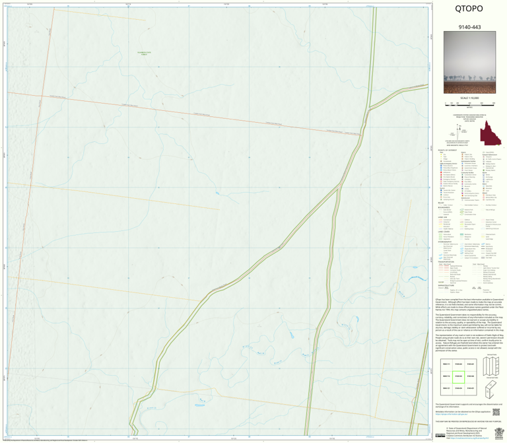This screenshot has height=443, width=507.
Task: Click the QTOPO map title
Action: (469, 9)
